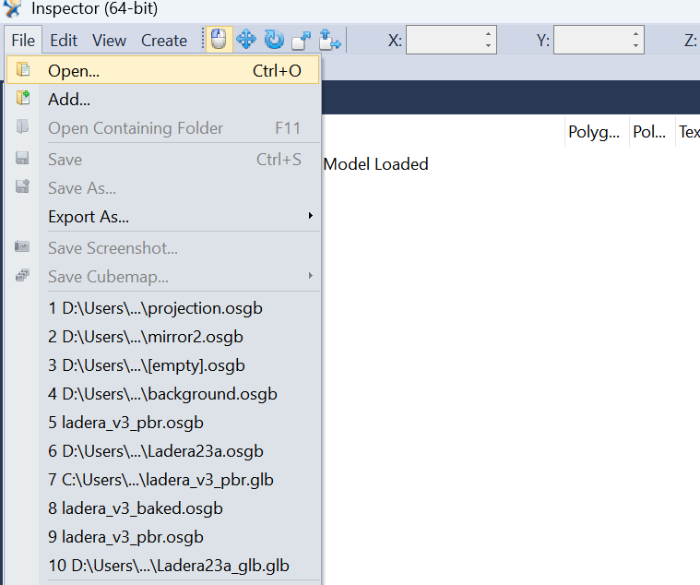This screenshot has width=700, height=585.
Task: Open recent file 2 mirror2.osgb
Action: tap(163, 337)
